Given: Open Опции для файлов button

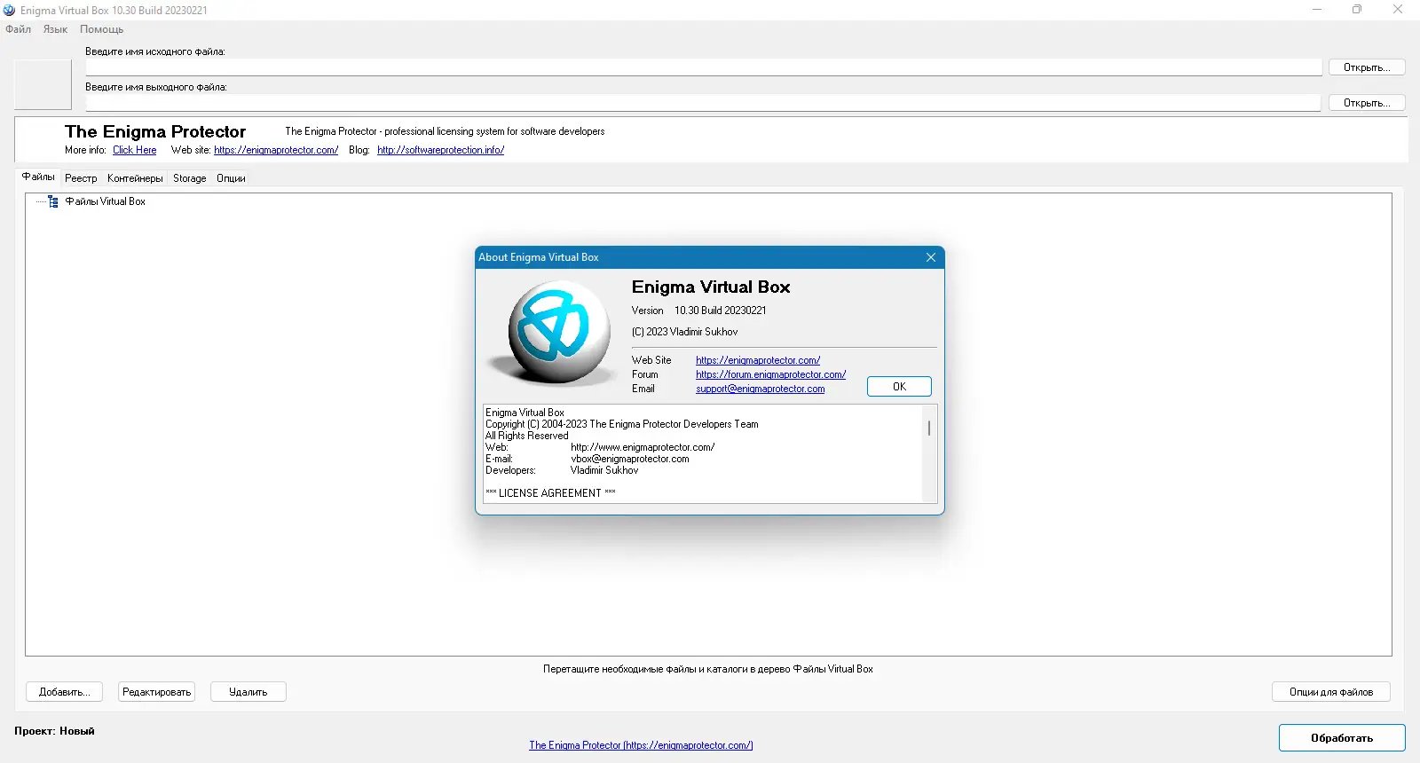Looking at the screenshot, I should click(x=1331, y=692).
